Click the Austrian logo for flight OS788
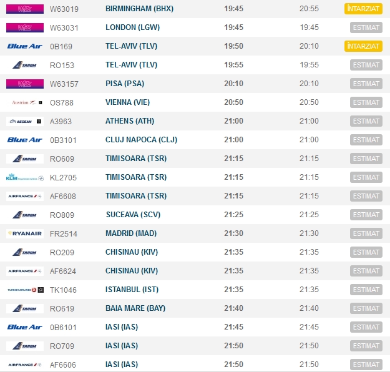Viewport: 390px width, 372px height. [25, 102]
